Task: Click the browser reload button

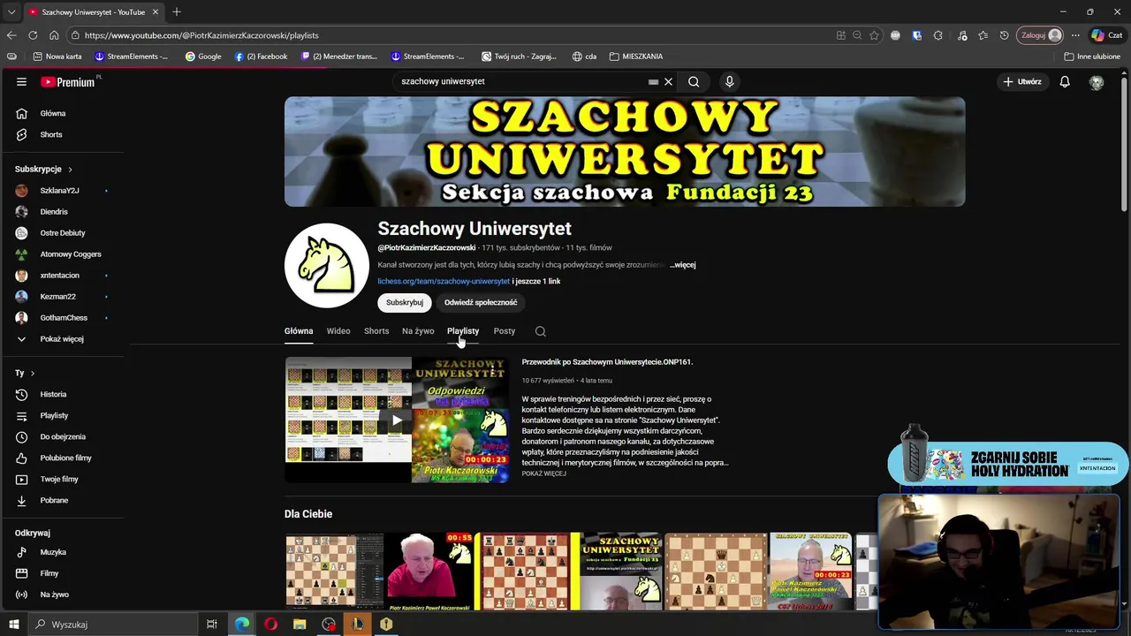Action: click(33, 35)
